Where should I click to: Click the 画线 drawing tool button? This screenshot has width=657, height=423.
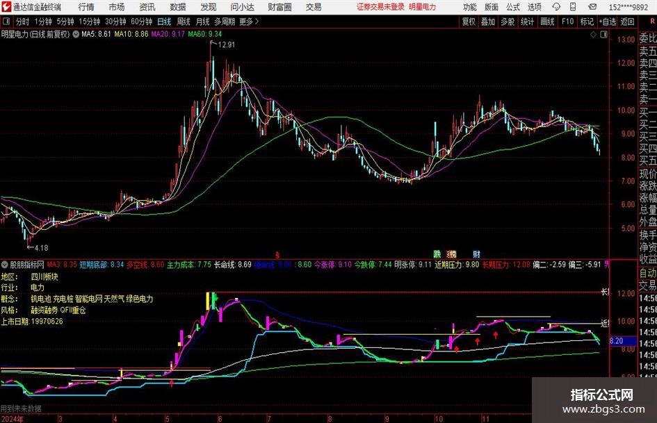tap(547, 22)
